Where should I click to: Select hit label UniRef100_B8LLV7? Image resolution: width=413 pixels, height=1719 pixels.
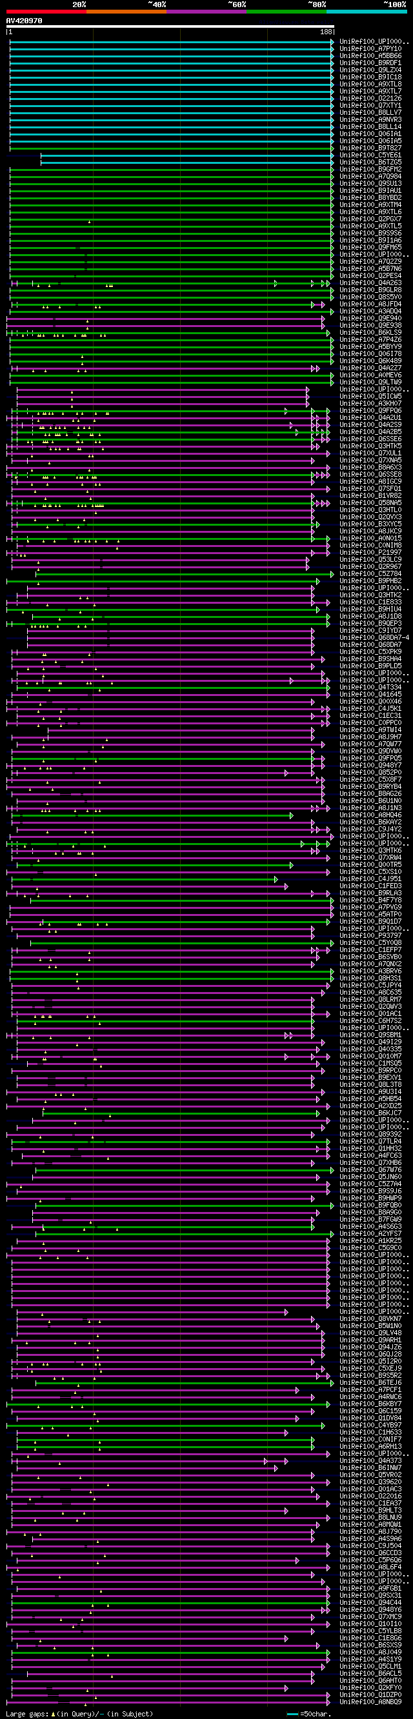pyautogui.click(x=370, y=113)
